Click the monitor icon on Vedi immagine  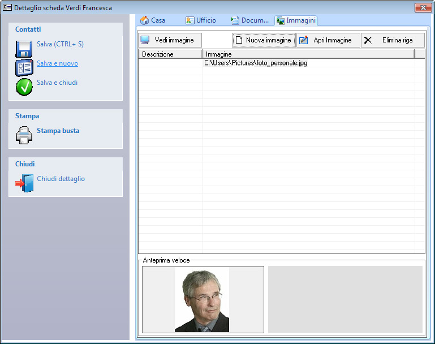145,40
